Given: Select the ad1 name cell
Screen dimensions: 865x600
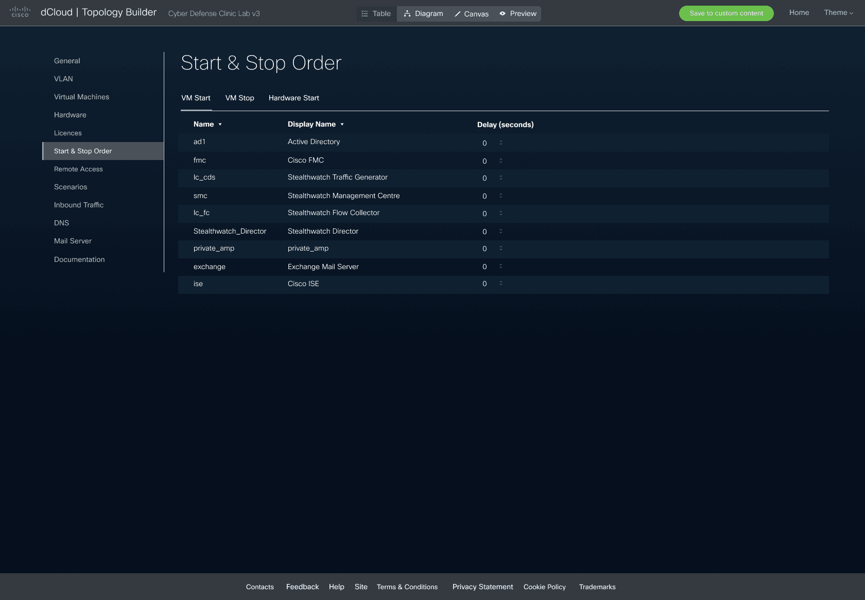Looking at the screenshot, I should (x=199, y=142).
